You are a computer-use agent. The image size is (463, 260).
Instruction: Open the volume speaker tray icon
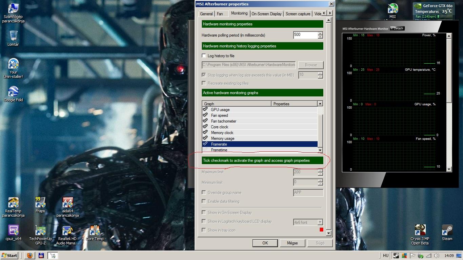point(437,256)
